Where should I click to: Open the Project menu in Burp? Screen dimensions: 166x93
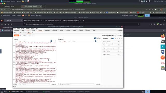18,29
